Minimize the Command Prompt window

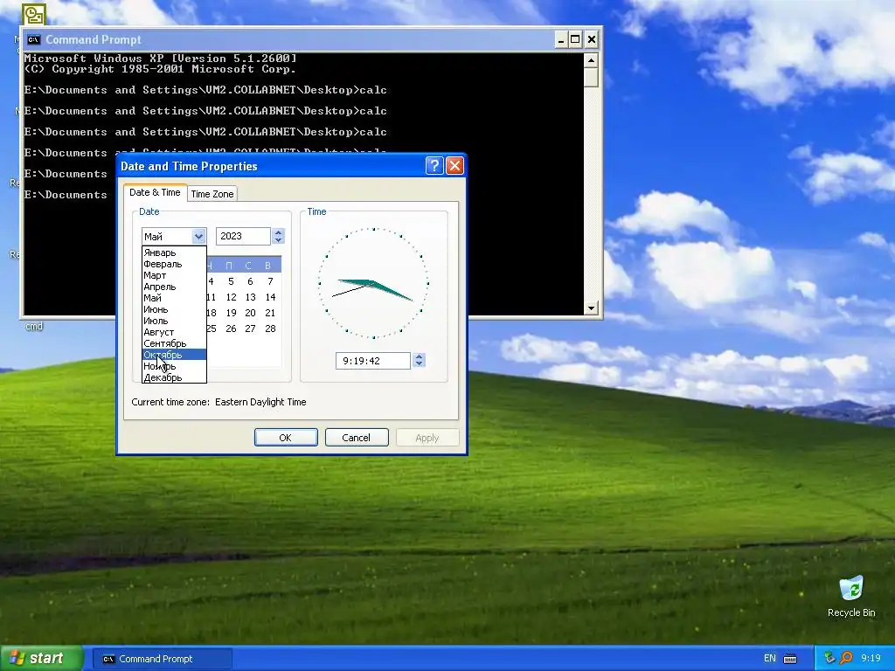[561, 39]
